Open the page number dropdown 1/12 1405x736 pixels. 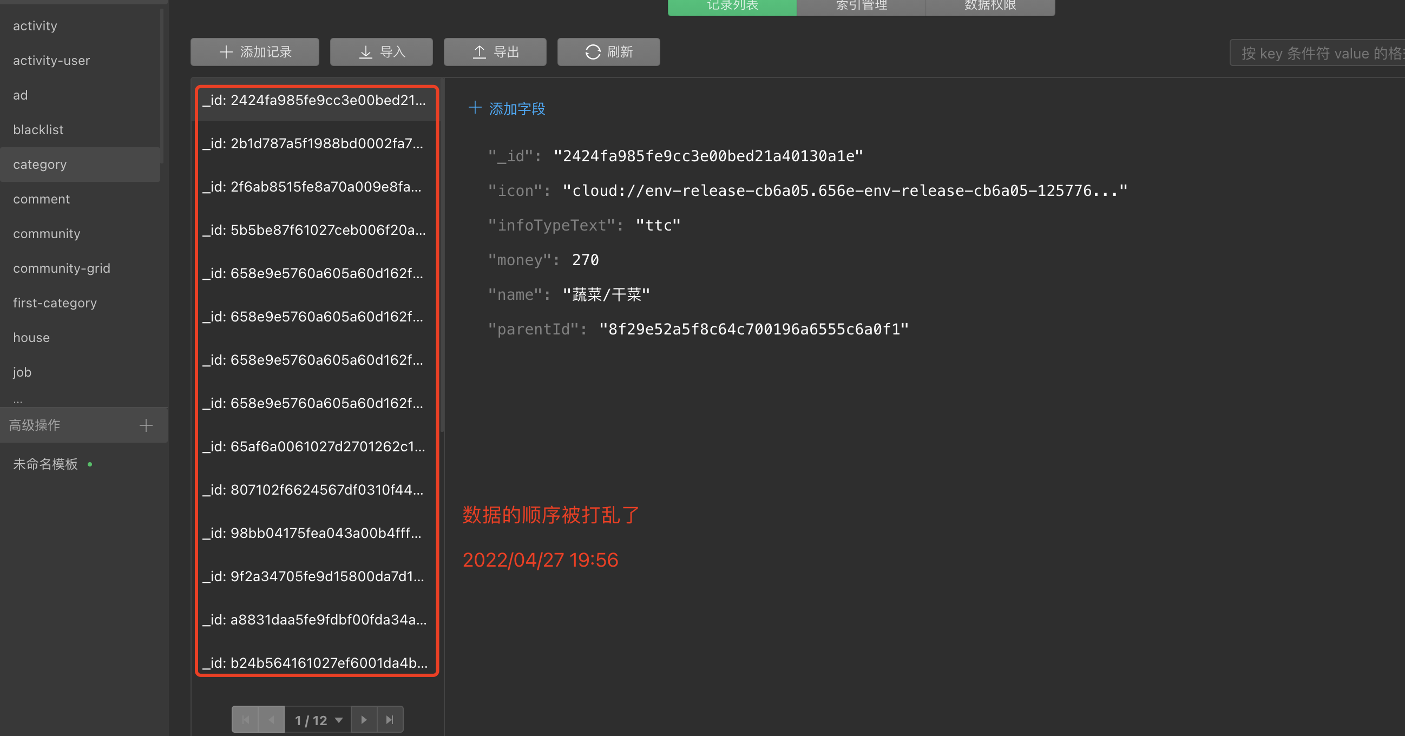(318, 720)
